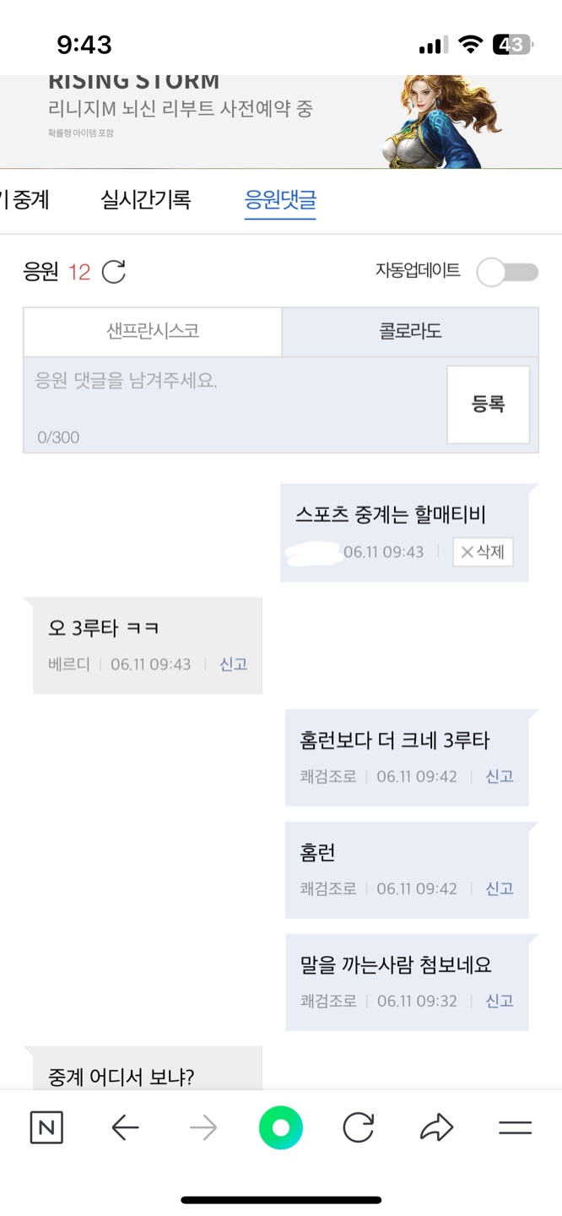Delete the 스포츠 중계는 할매티비 comment
The image size is (562, 1216).
(x=483, y=552)
